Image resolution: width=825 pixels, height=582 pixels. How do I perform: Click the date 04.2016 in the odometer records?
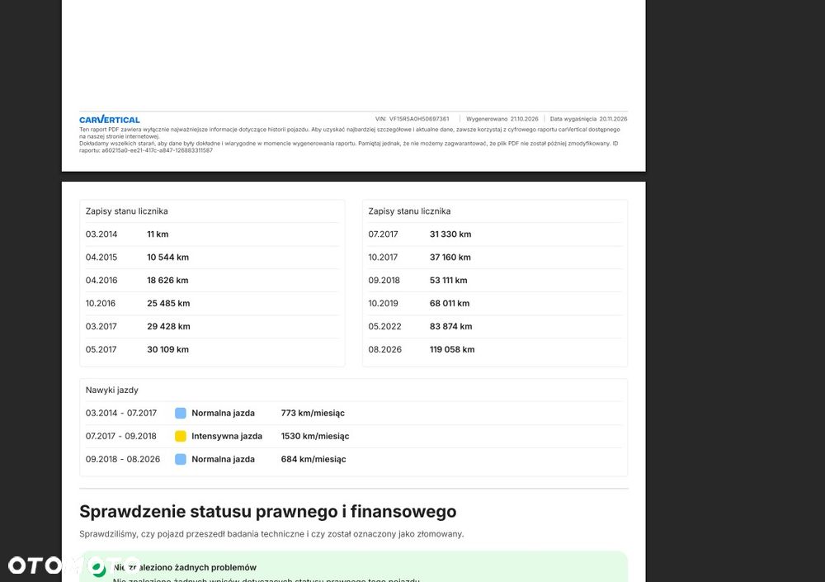(x=101, y=281)
